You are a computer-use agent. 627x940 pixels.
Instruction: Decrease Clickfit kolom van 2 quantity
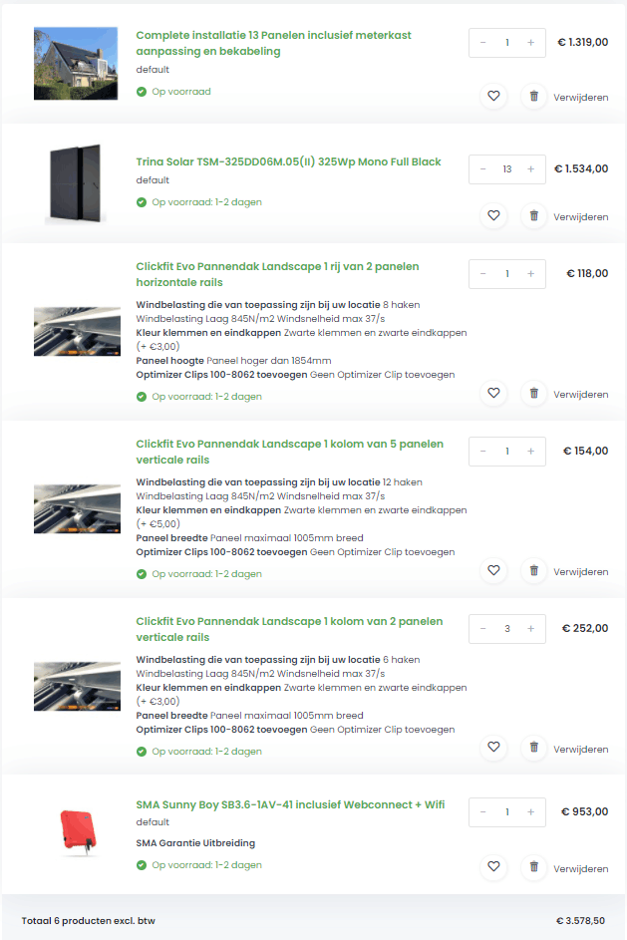pos(483,628)
